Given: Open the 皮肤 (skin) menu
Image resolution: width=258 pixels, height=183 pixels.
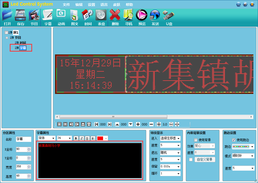Looking at the screenshot, I should 116,5.
